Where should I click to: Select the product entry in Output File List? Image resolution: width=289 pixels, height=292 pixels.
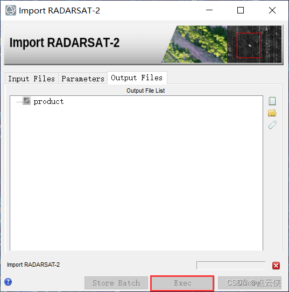(48, 101)
